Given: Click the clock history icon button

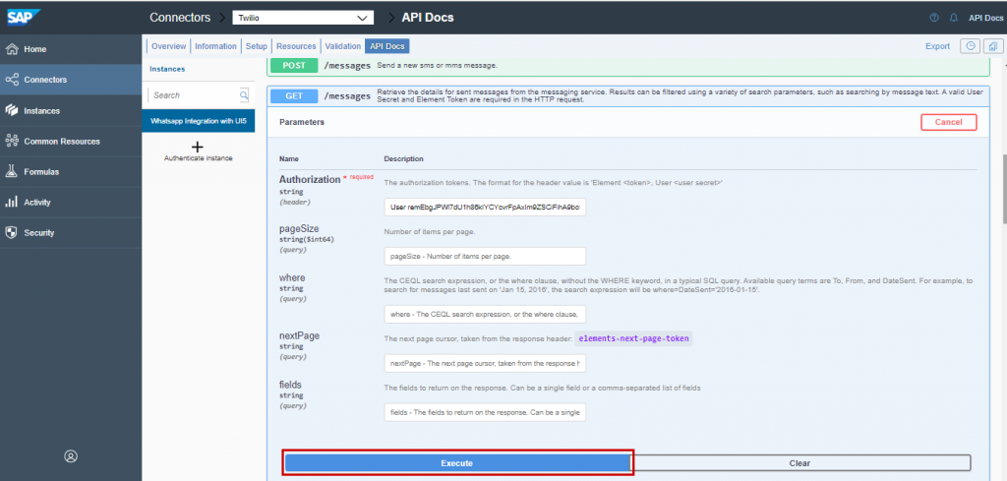Looking at the screenshot, I should [x=970, y=46].
